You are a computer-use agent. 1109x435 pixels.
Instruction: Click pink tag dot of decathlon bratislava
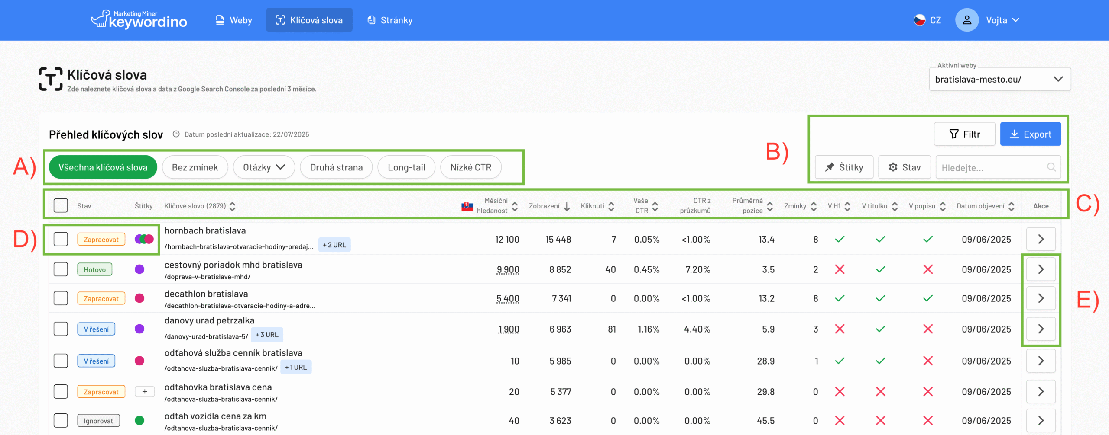pos(139,298)
